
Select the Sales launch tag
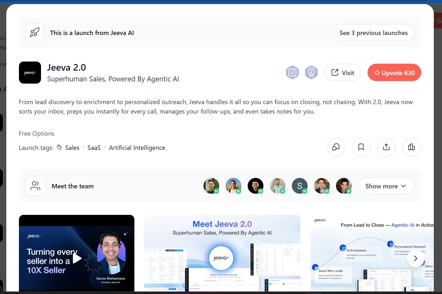point(72,148)
